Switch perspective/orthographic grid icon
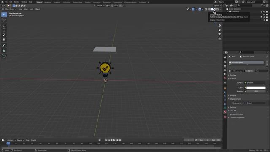The image size is (270, 152). coord(219,38)
